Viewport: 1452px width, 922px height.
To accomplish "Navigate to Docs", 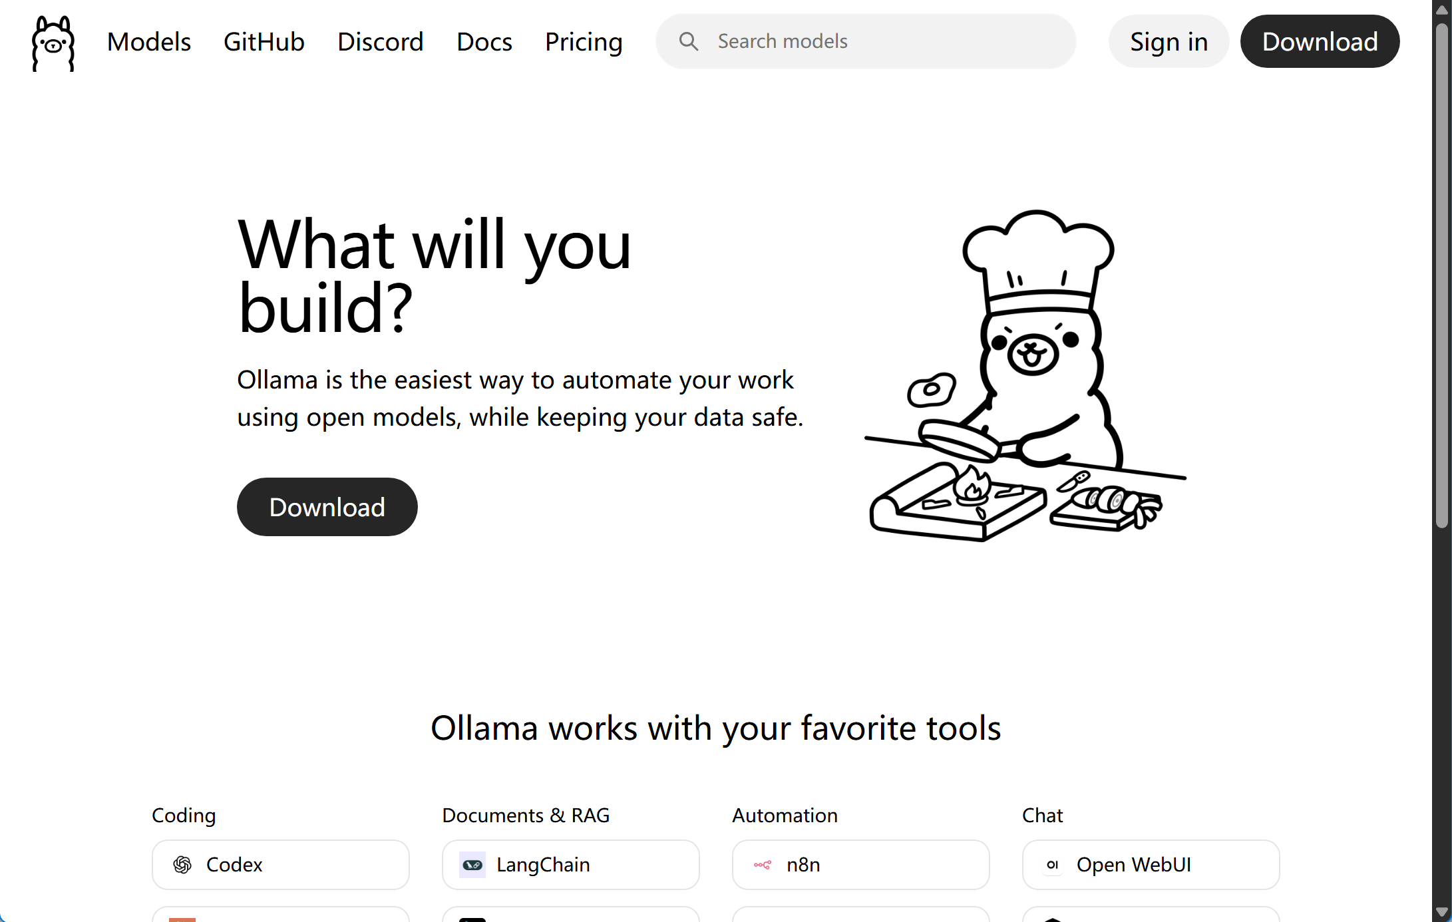I will (x=484, y=41).
